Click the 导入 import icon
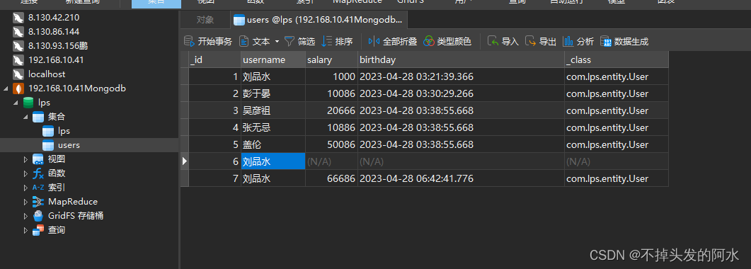This screenshot has width=751, height=269. (493, 41)
